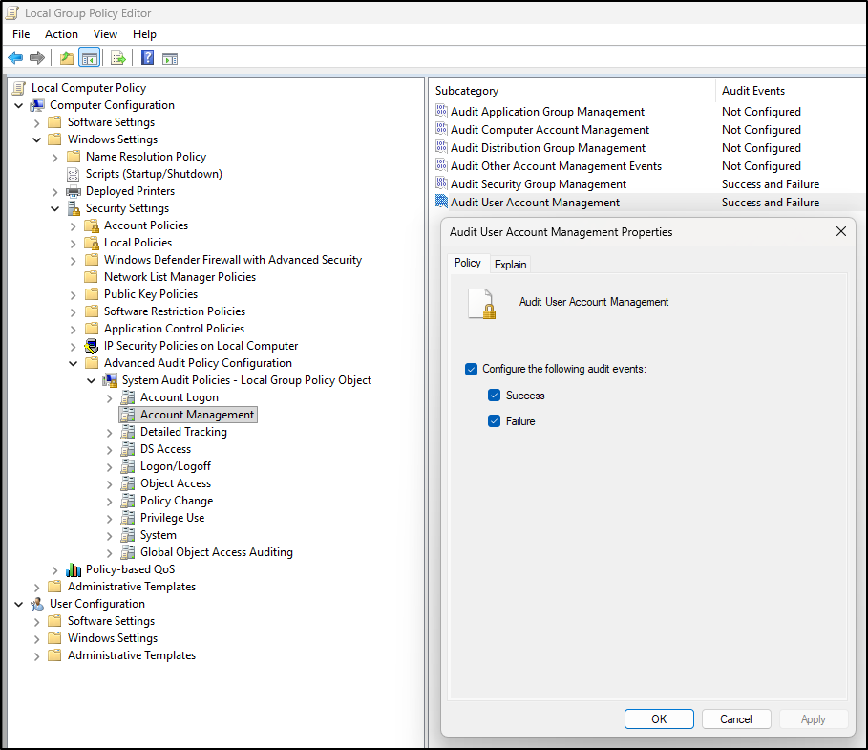Image resolution: width=868 pixels, height=750 pixels.
Task: Click the Back arrow toolbar icon
Action: 15,57
